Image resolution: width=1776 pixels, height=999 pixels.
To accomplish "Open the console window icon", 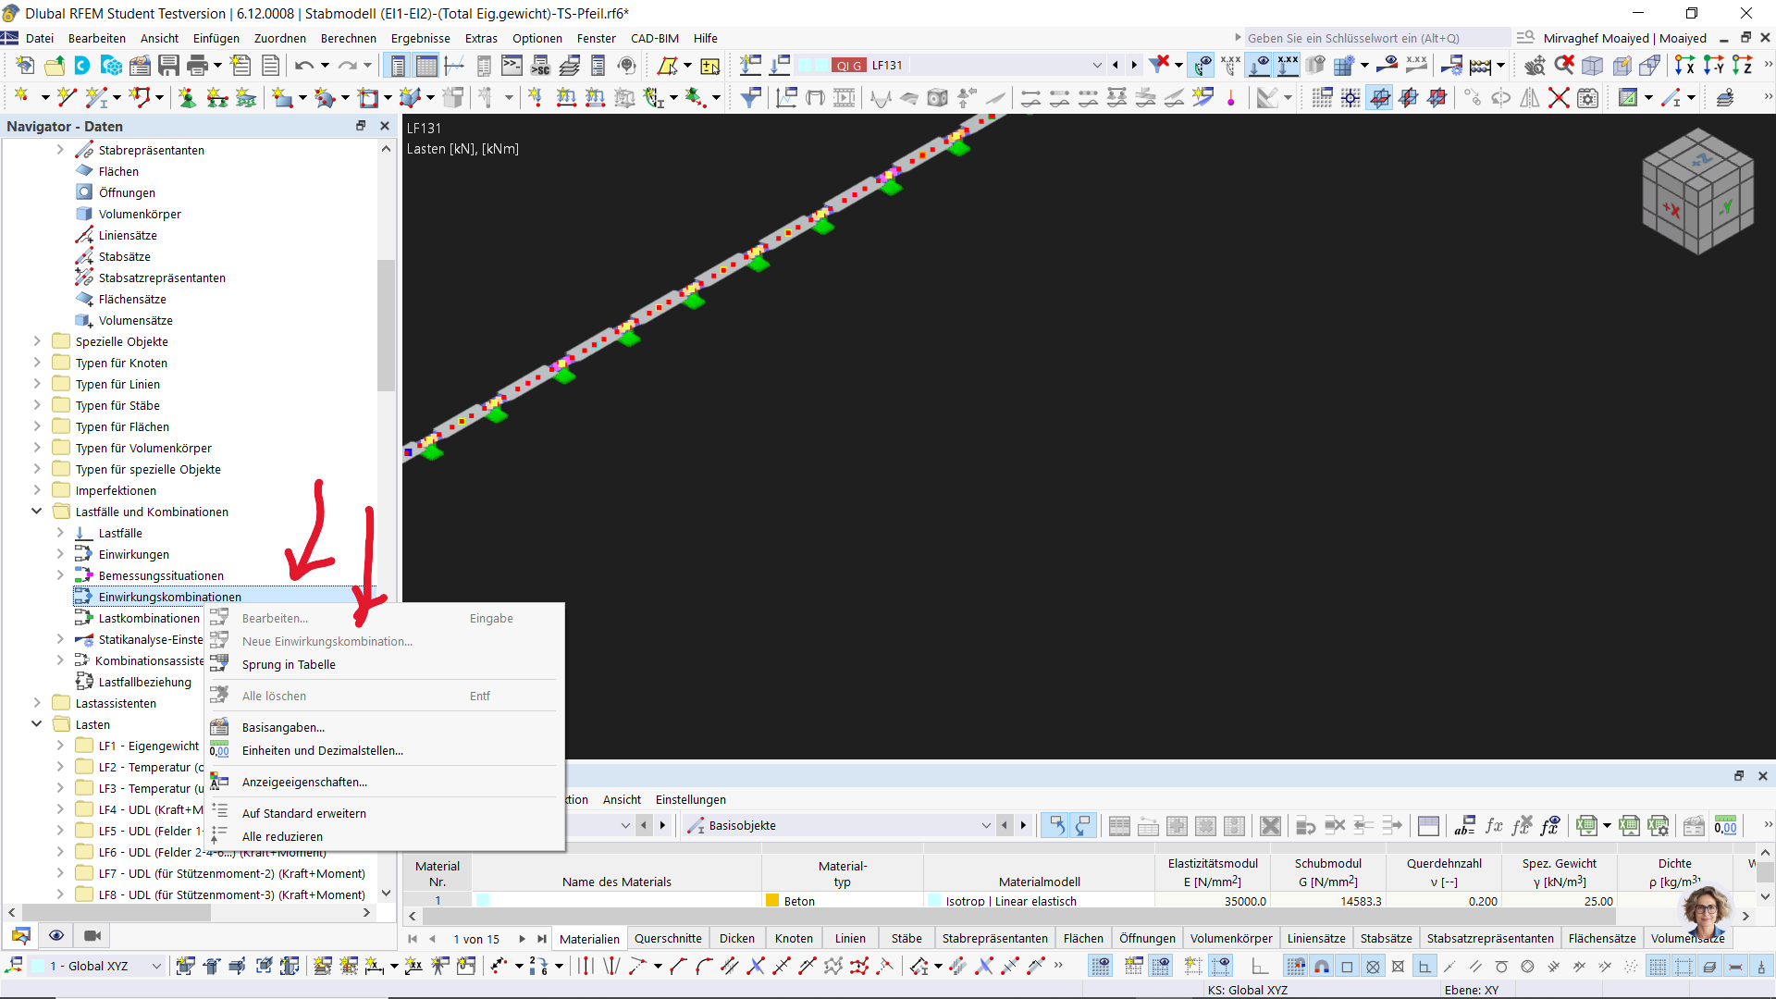I will [x=512, y=66].
